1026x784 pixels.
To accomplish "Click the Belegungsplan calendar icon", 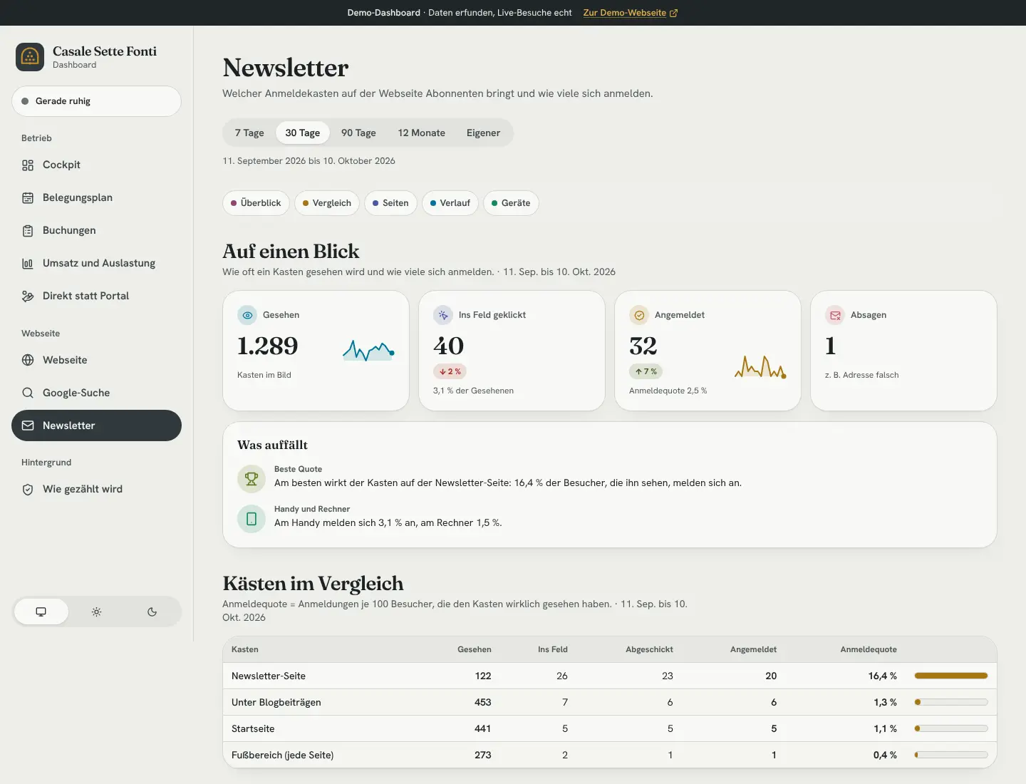I will pos(28,198).
